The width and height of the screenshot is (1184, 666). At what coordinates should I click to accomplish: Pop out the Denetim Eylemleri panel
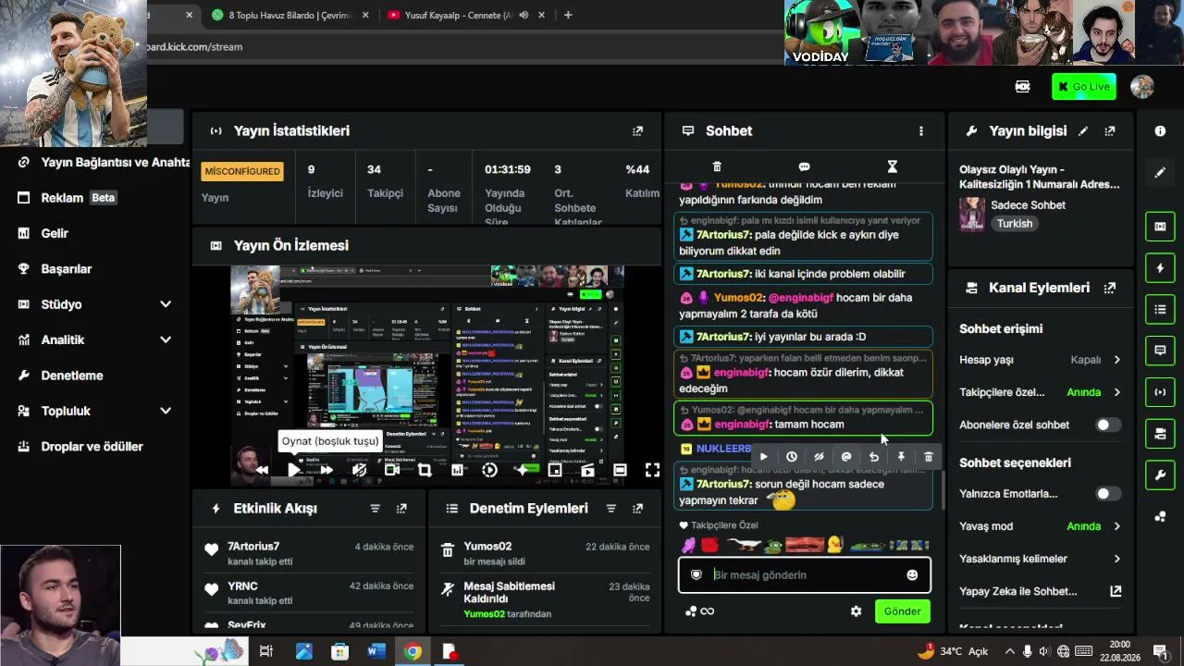(x=637, y=509)
